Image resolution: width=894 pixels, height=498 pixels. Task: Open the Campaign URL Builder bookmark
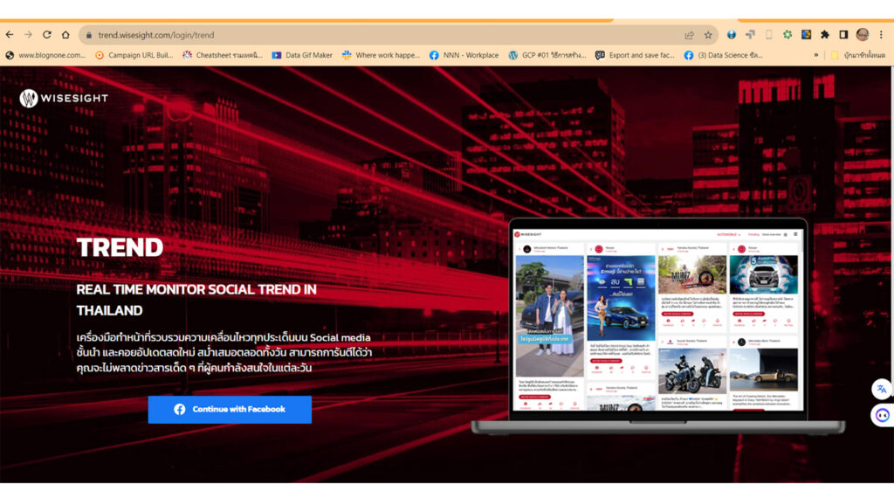pyautogui.click(x=134, y=55)
